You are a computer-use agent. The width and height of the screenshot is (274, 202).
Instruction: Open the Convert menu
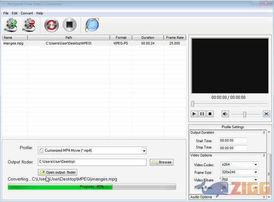pyautogui.click(x=27, y=13)
